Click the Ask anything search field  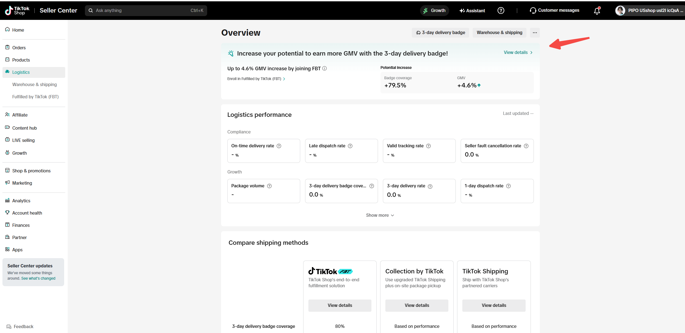146,11
